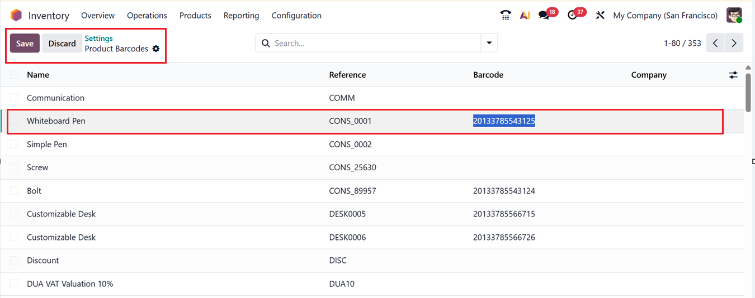Click the AI assistant icon

click(x=525, y=15)
